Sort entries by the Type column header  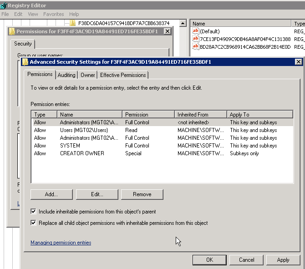pyautogui.click(x=44, y=114)
